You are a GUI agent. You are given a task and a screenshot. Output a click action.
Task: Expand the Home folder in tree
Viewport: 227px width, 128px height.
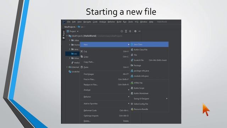click(x=70, y=45)
